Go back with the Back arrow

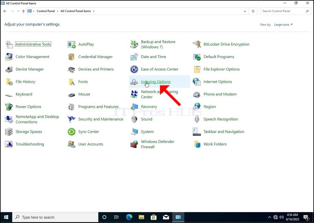5,11
